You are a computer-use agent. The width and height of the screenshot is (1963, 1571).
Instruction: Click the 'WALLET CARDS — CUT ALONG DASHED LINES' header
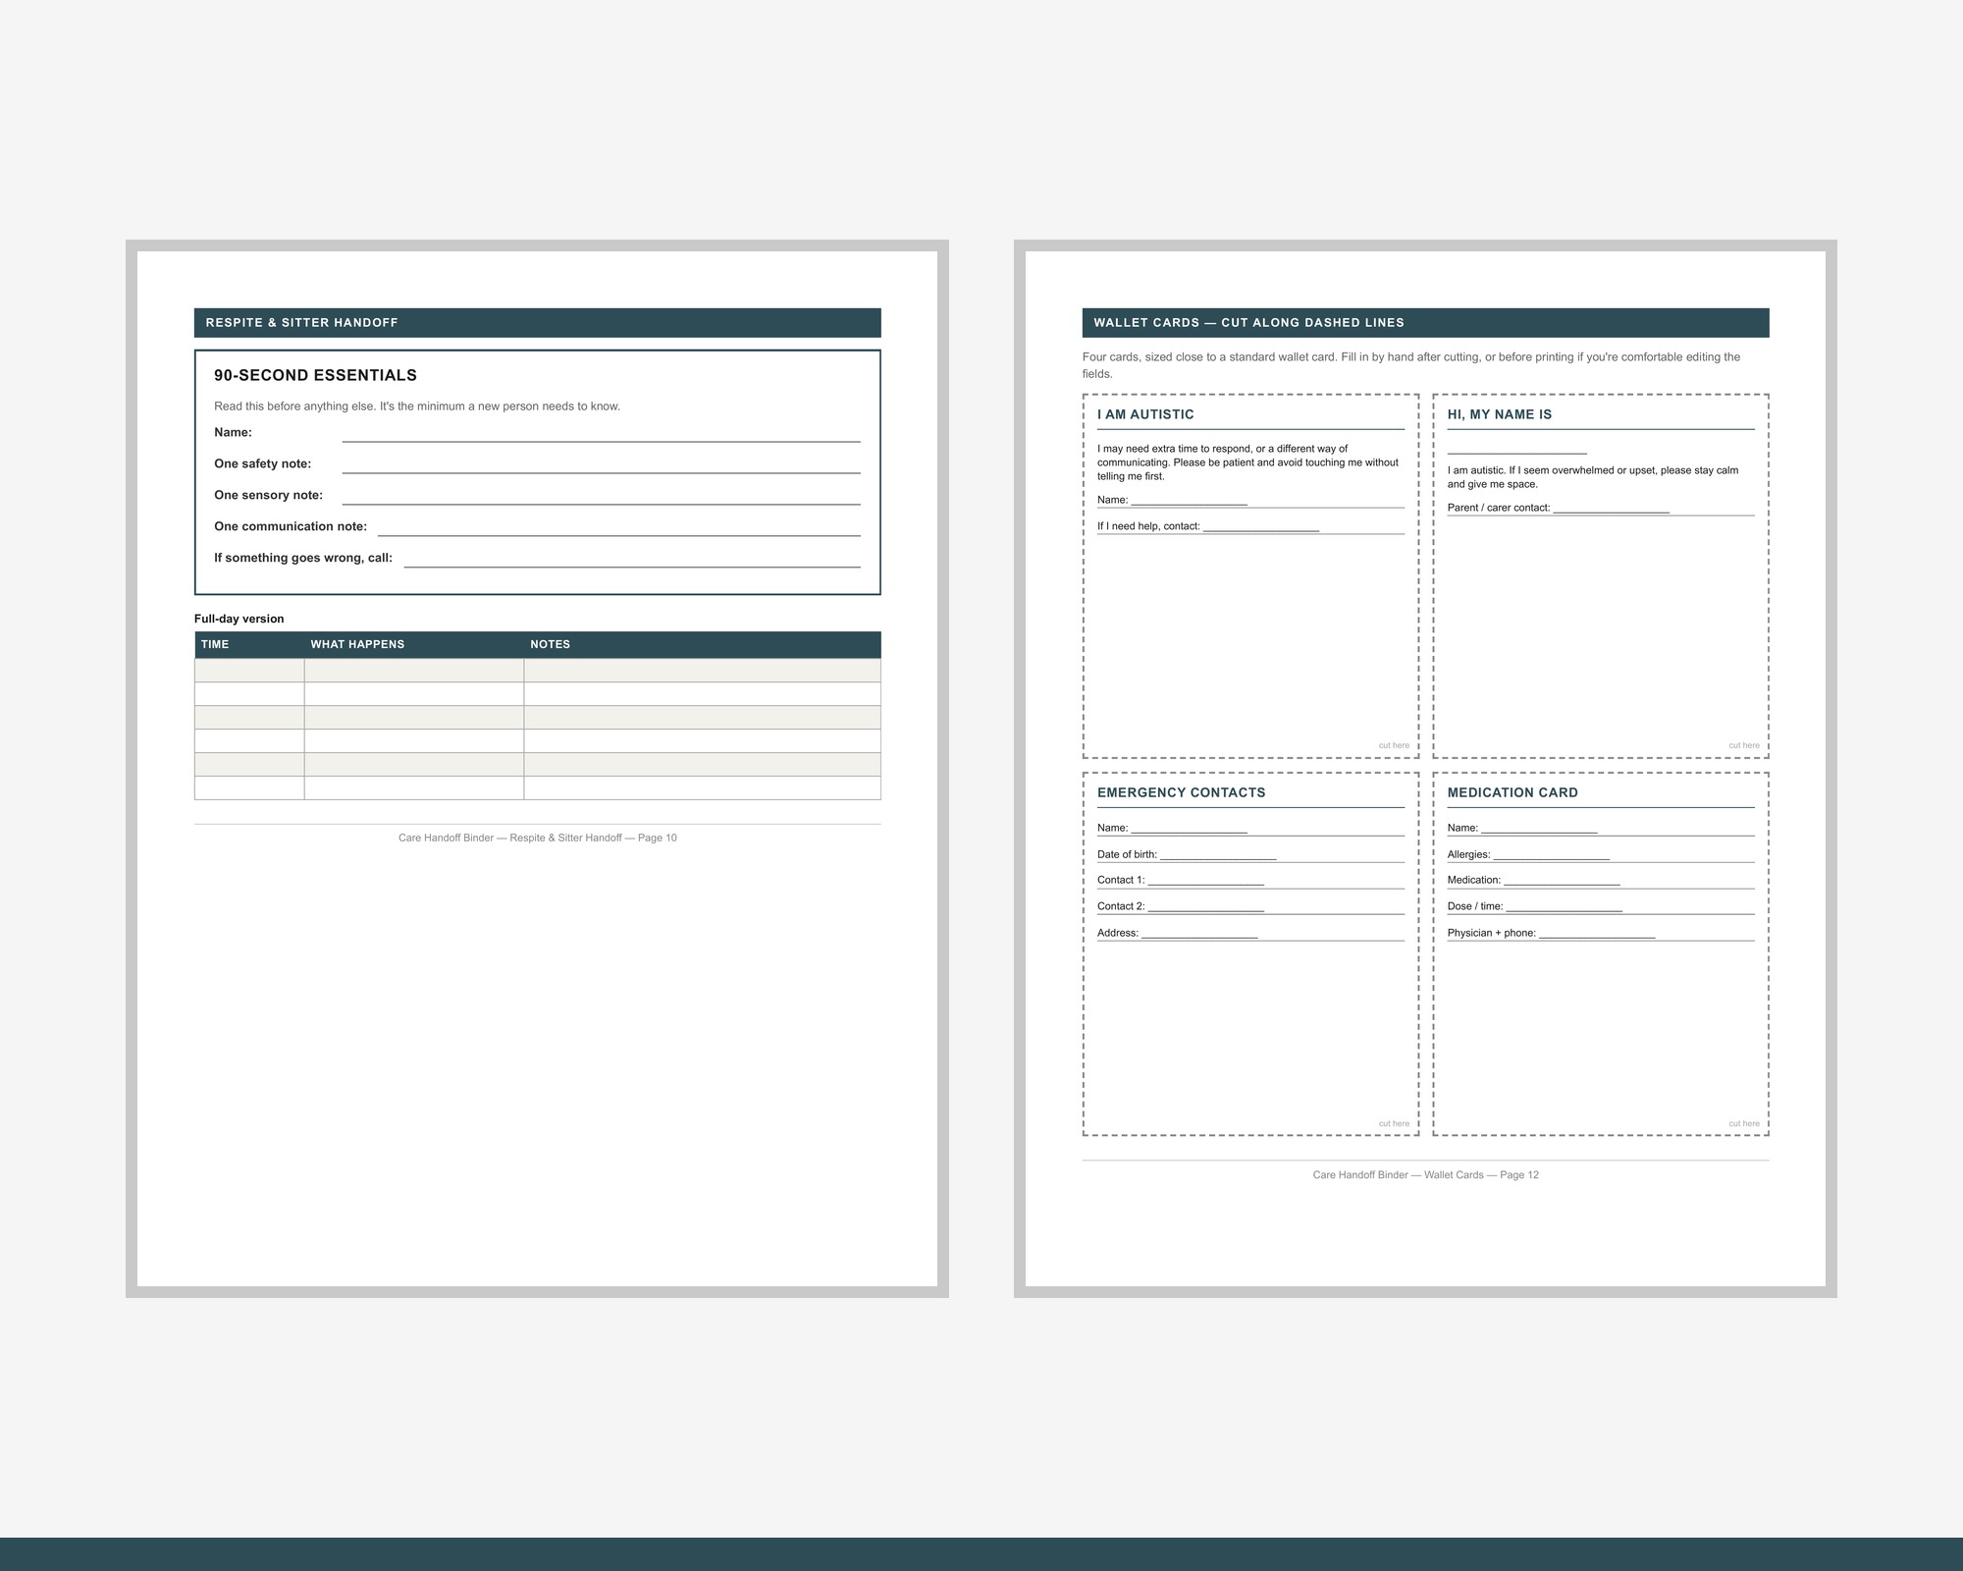(x=1425, y=323)
